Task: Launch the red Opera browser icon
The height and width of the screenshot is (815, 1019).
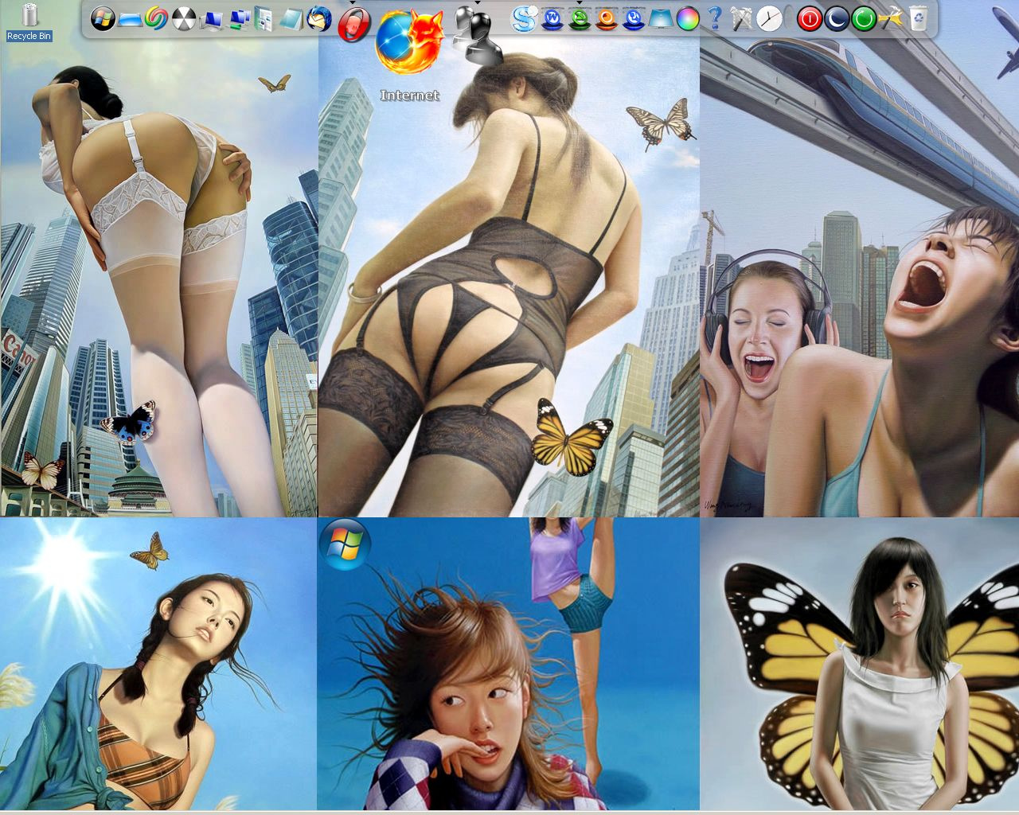Action: 353,24
